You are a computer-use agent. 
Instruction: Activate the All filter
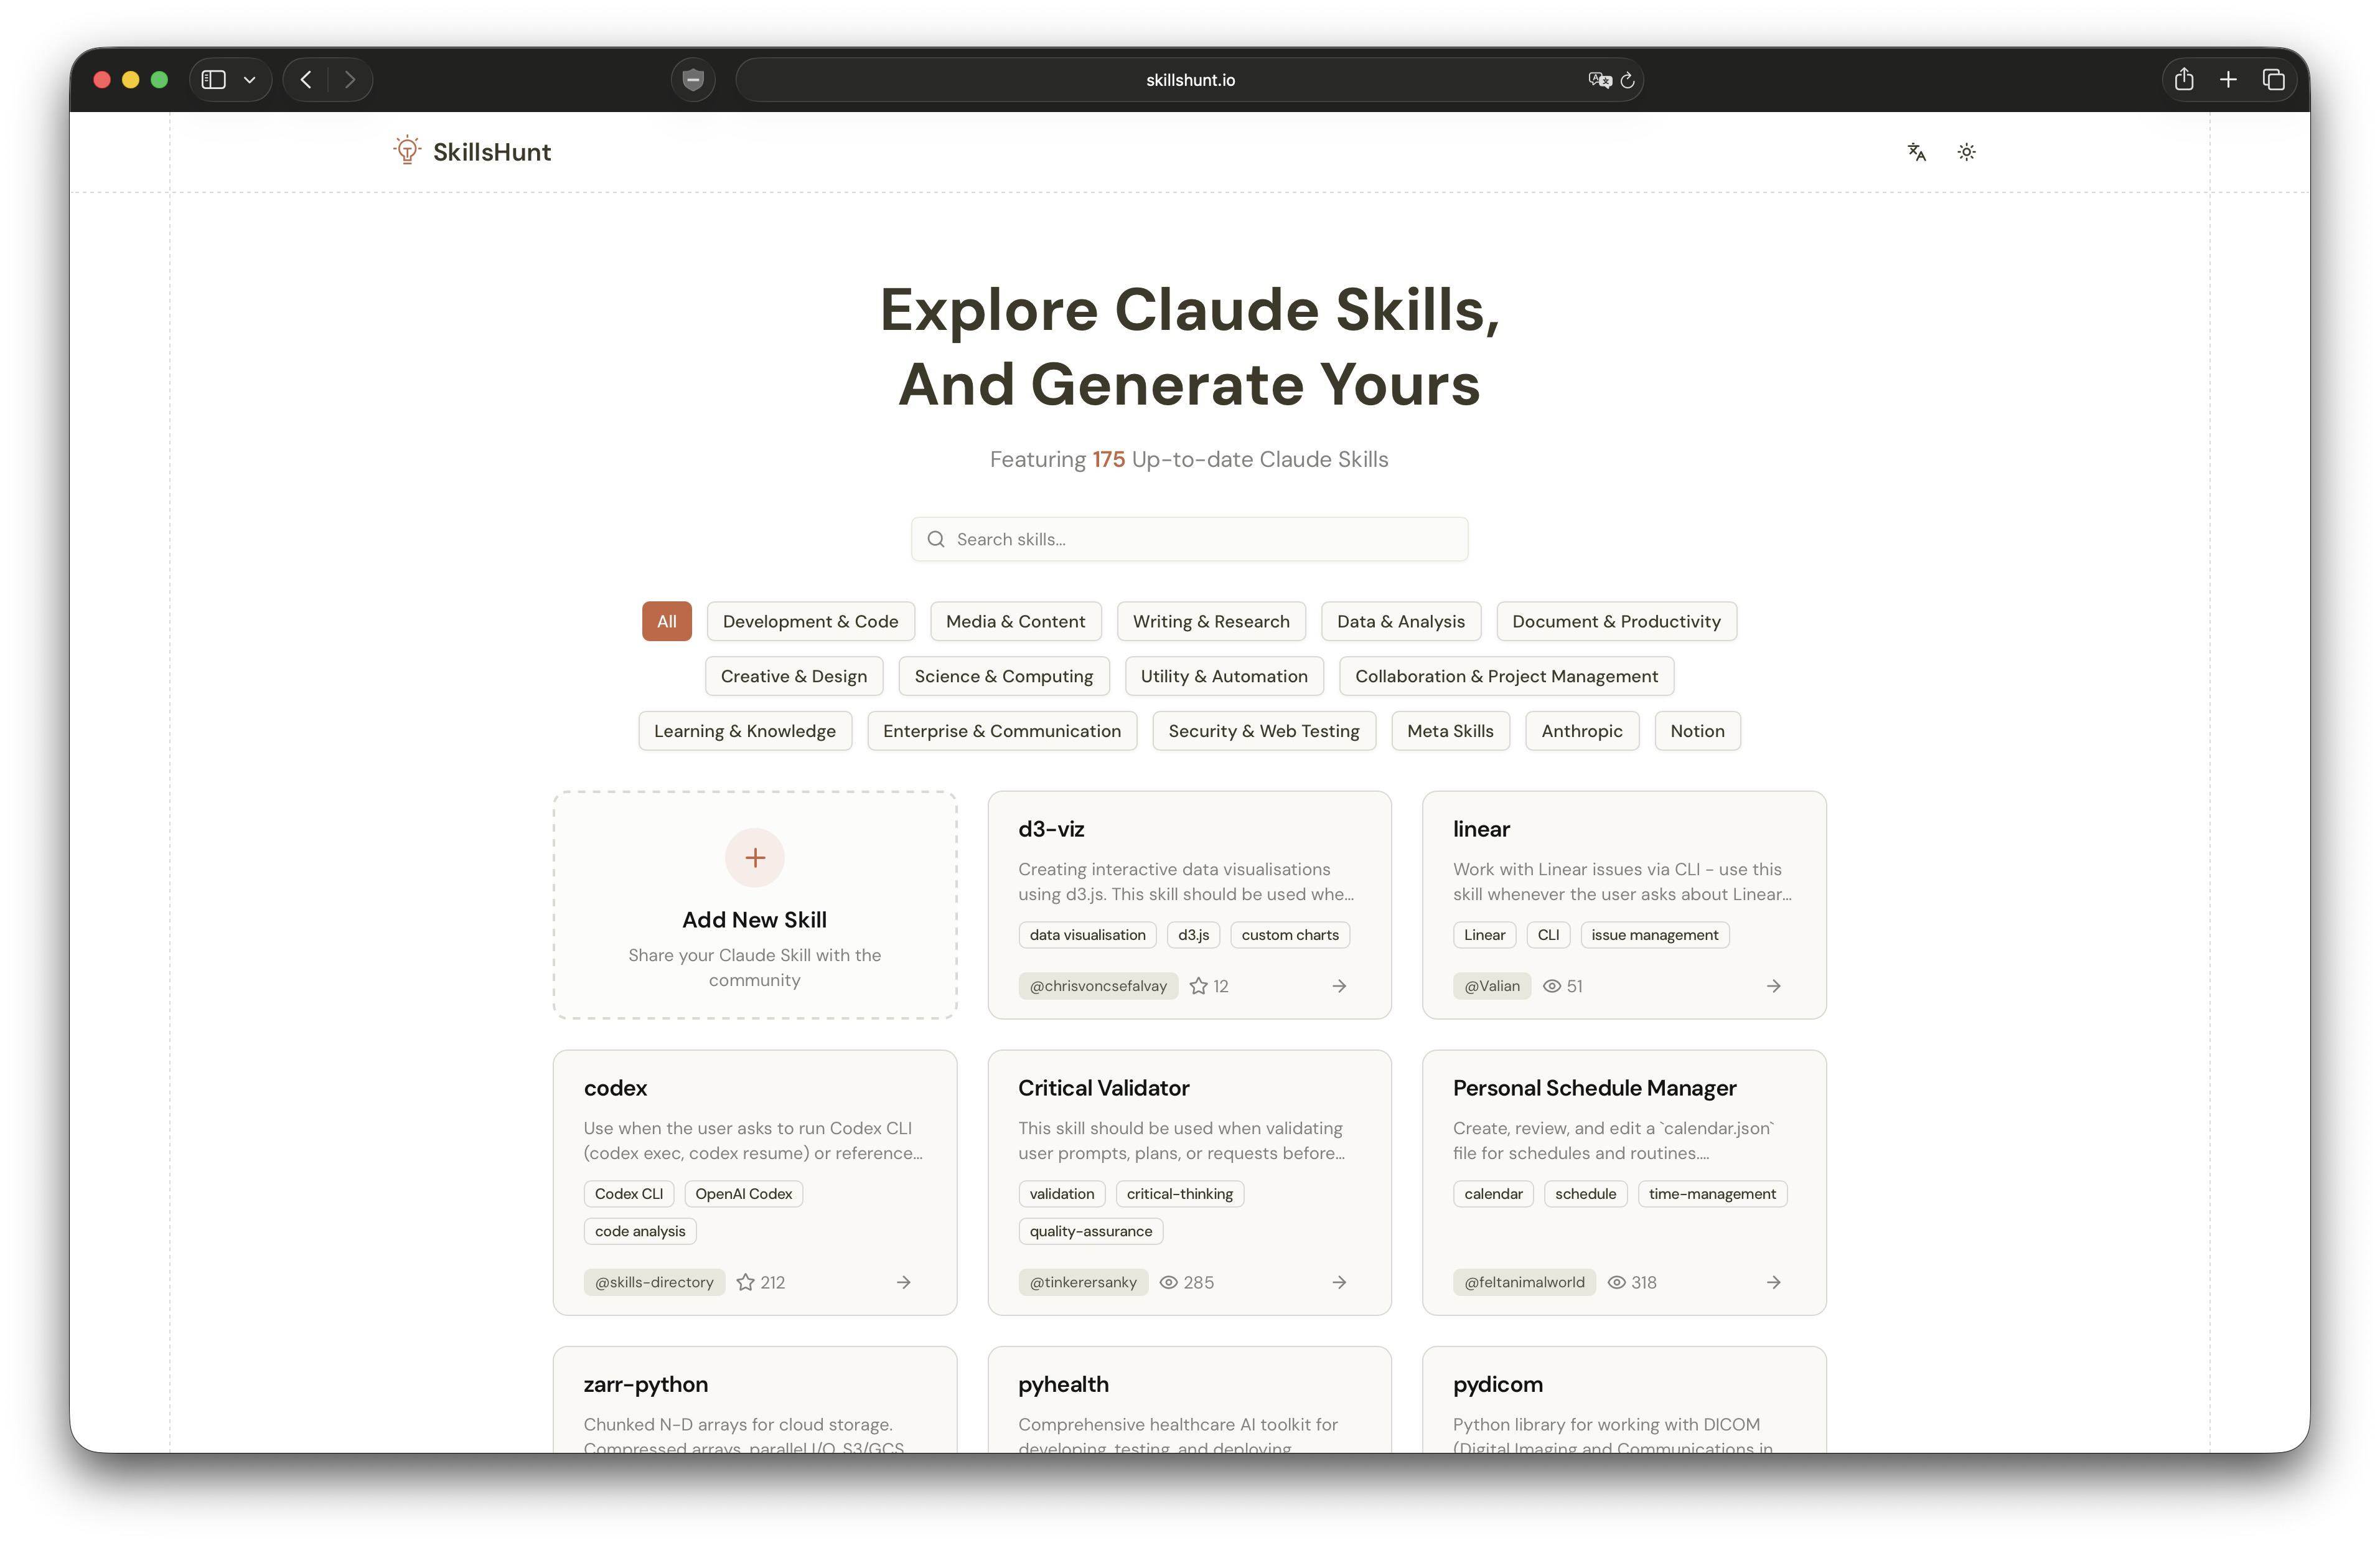[666, 621]
